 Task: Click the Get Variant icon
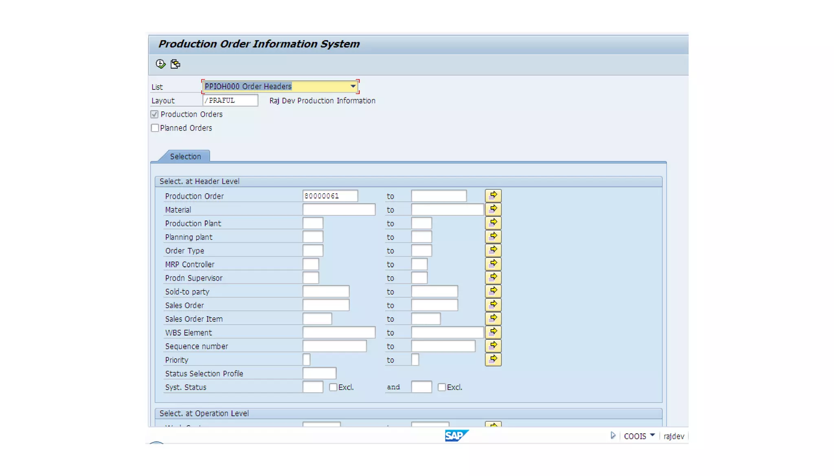point(176,64)
